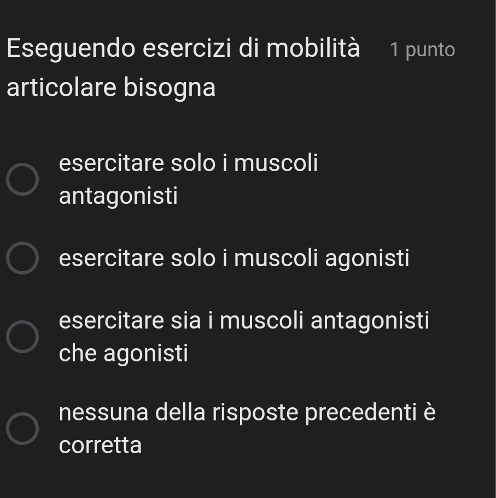
Task: Click the word 'Eseguendo' at the question start
Action: tap(71, 49)
